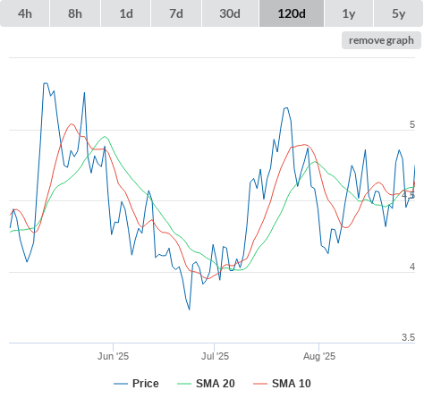Switch to the 8h time range
The height and width of the screenshot is (407, 424).
[75, 13]
